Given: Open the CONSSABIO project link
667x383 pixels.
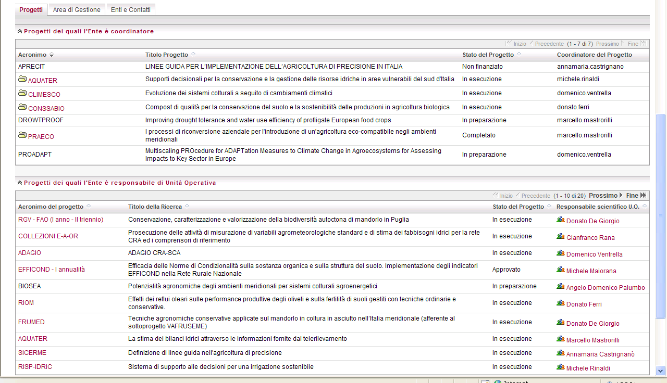Looking at the screenshot, I should point(46,109).
